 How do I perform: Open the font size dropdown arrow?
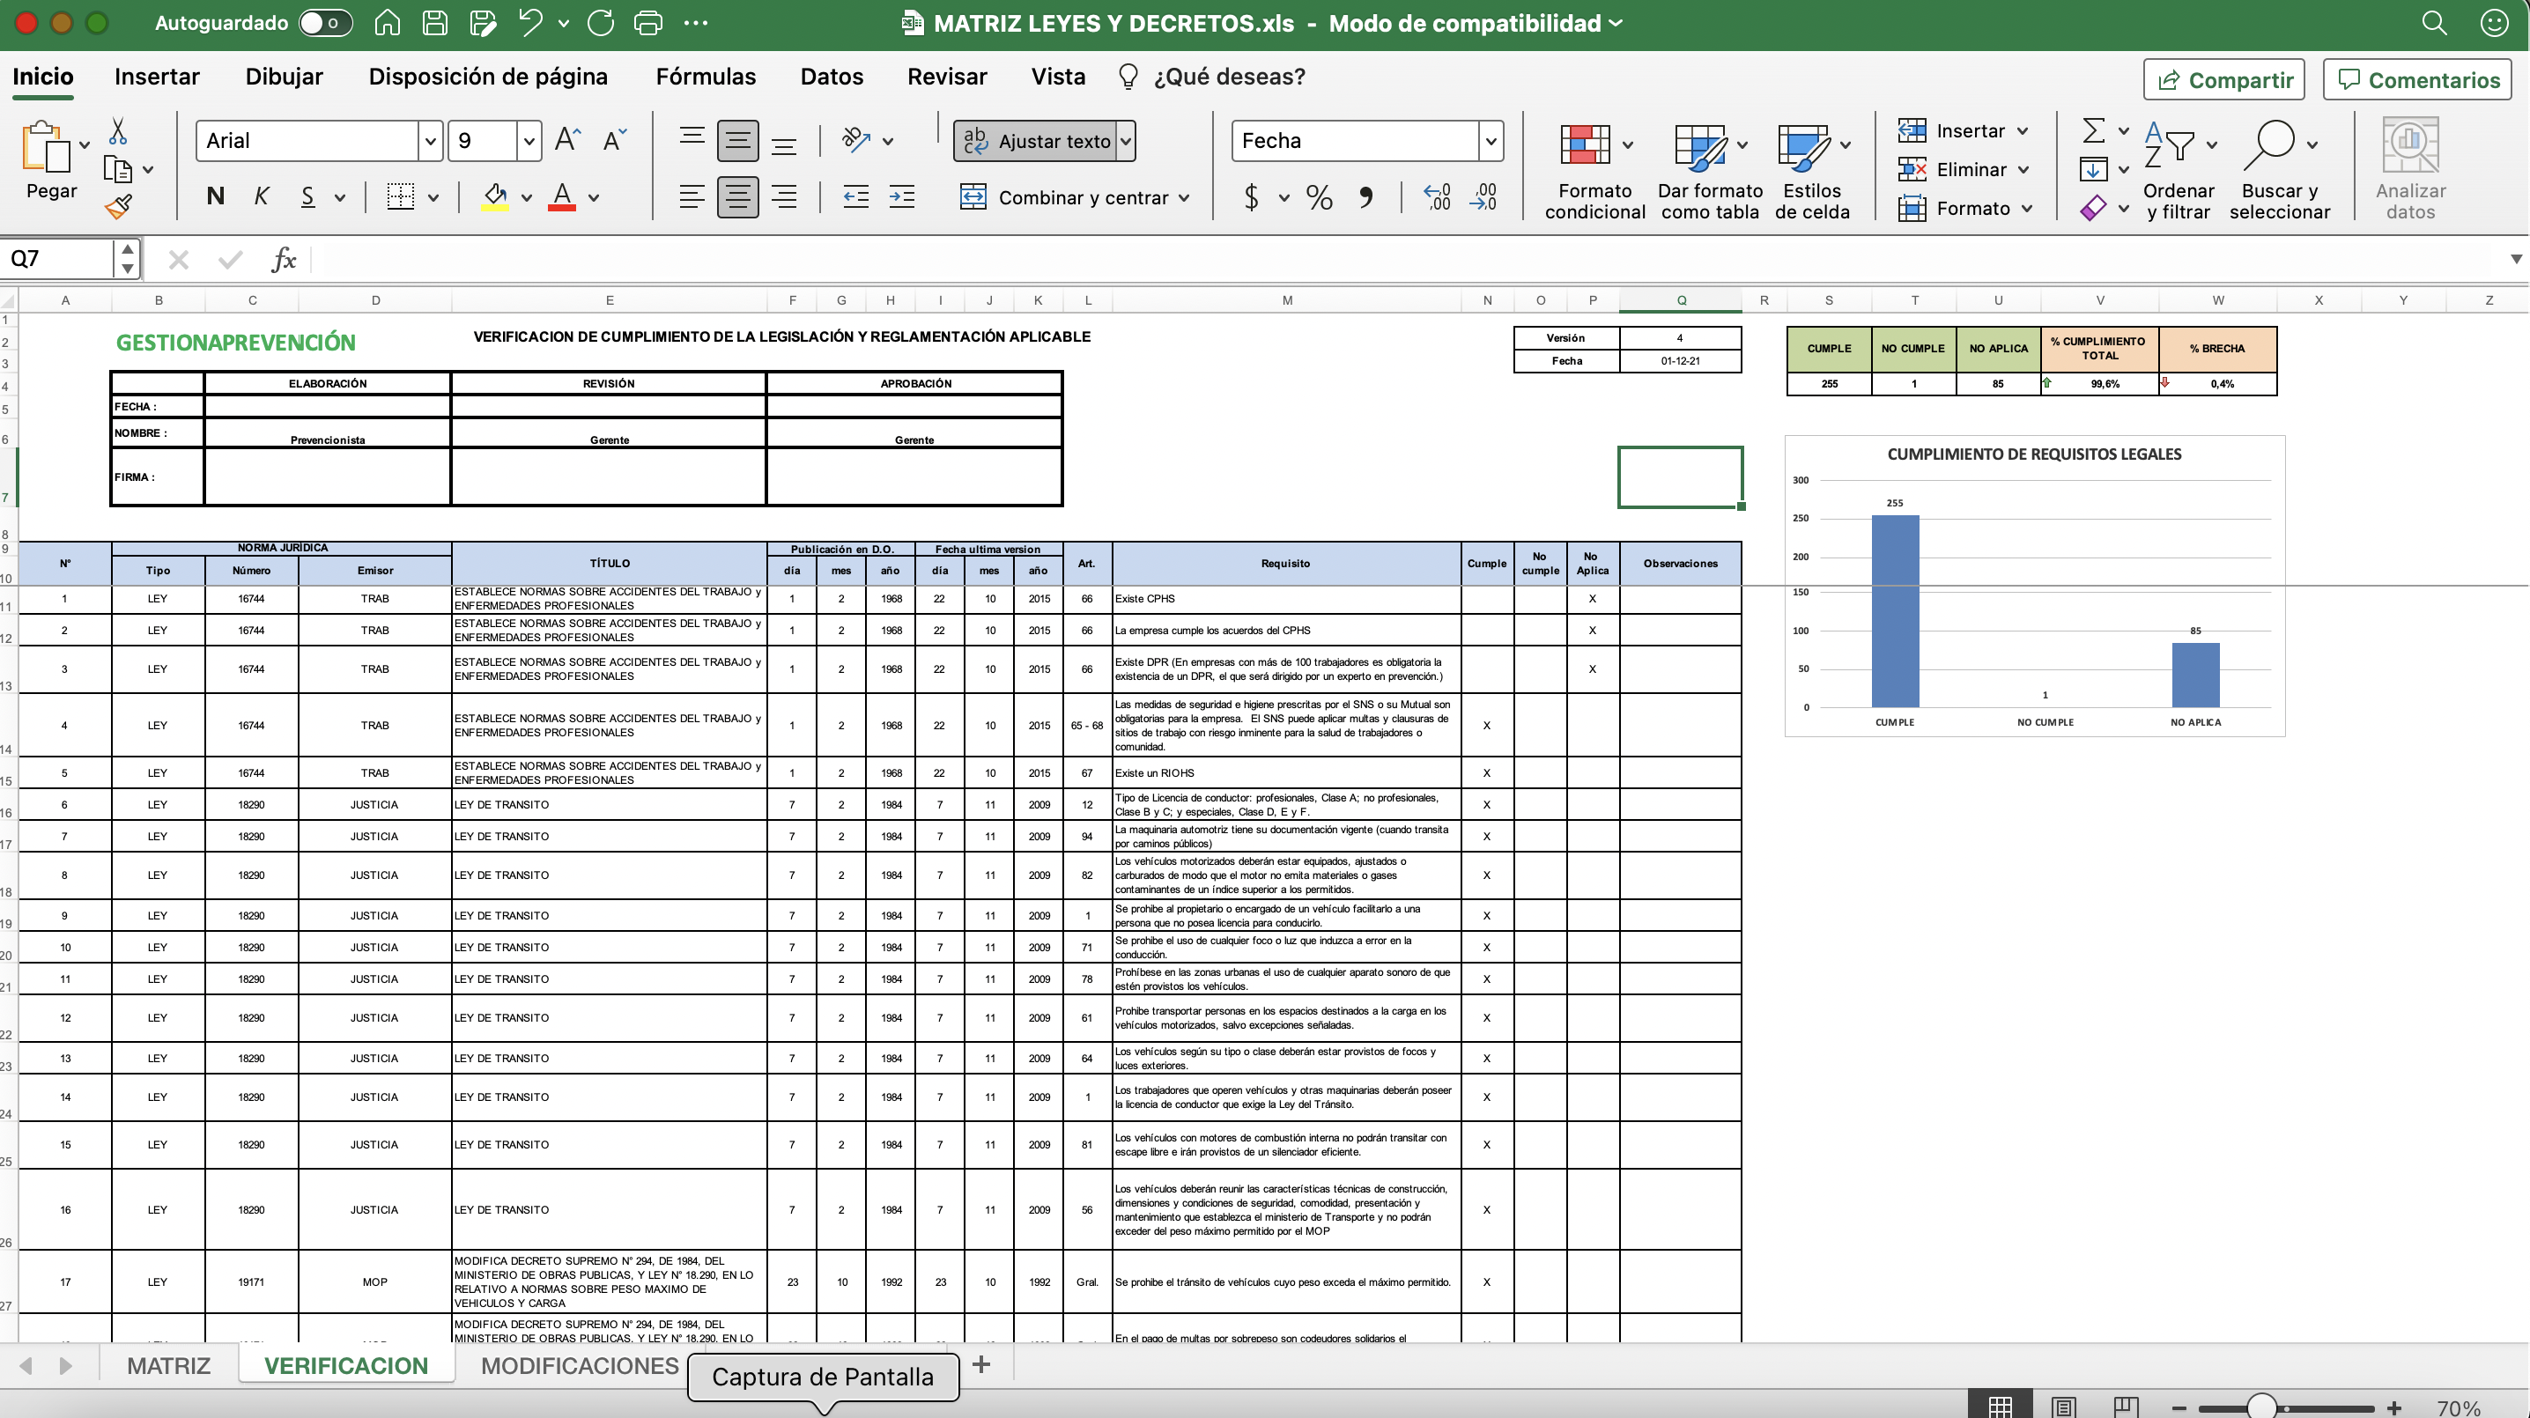click(x=529, y=140)
